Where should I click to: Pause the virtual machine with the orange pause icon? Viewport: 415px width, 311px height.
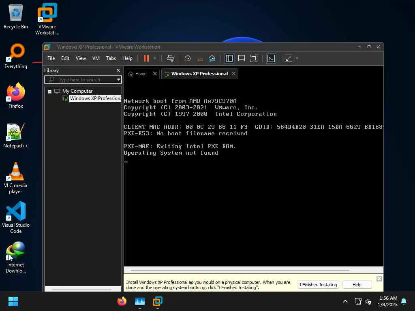tap(146, 58)
